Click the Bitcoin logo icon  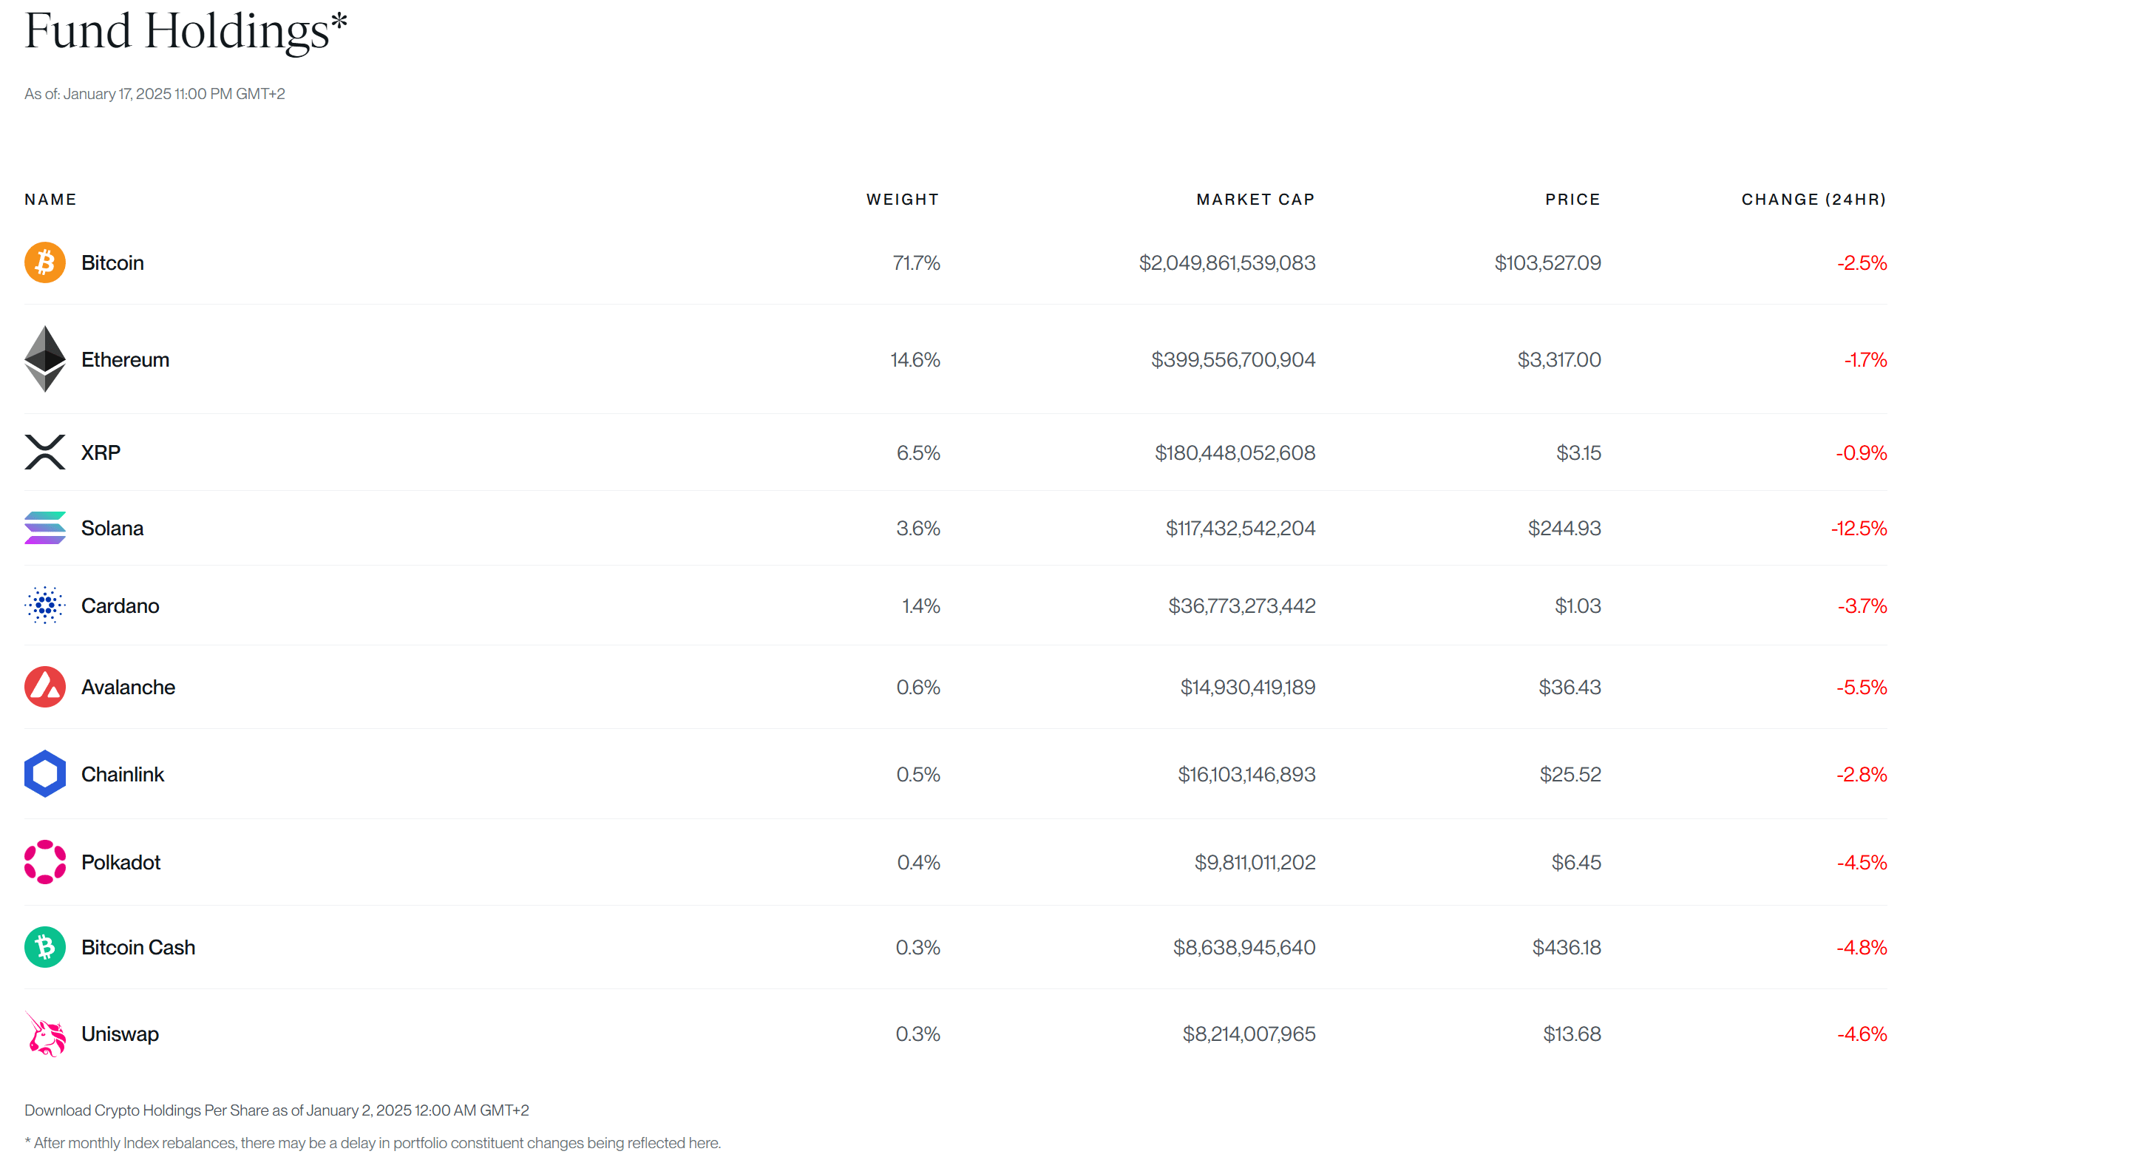click(45, 262)
